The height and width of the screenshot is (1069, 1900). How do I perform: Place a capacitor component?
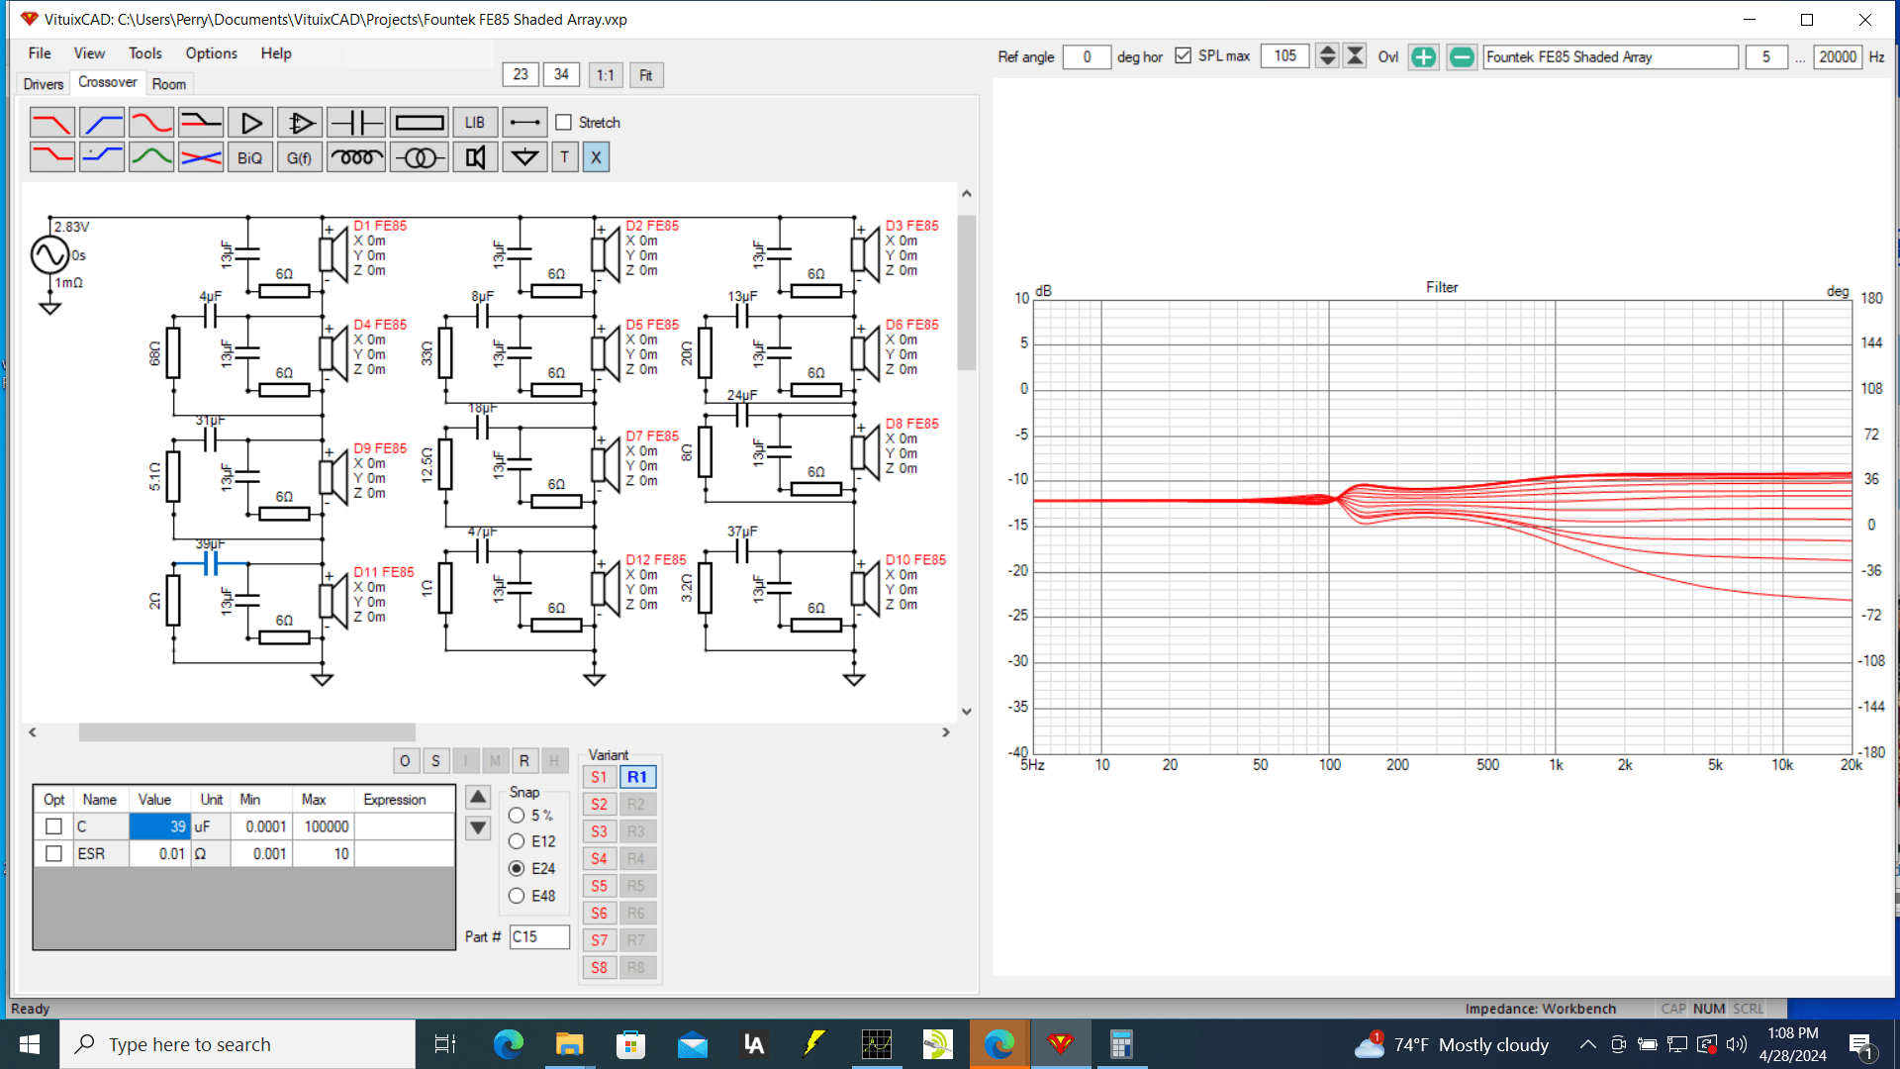coord(356,123)
